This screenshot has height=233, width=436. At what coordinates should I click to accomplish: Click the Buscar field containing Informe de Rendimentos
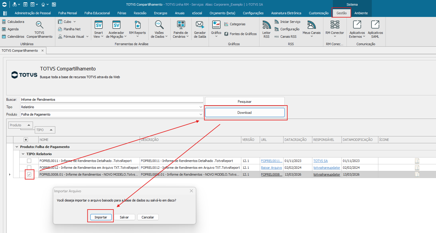coord(112,100)
